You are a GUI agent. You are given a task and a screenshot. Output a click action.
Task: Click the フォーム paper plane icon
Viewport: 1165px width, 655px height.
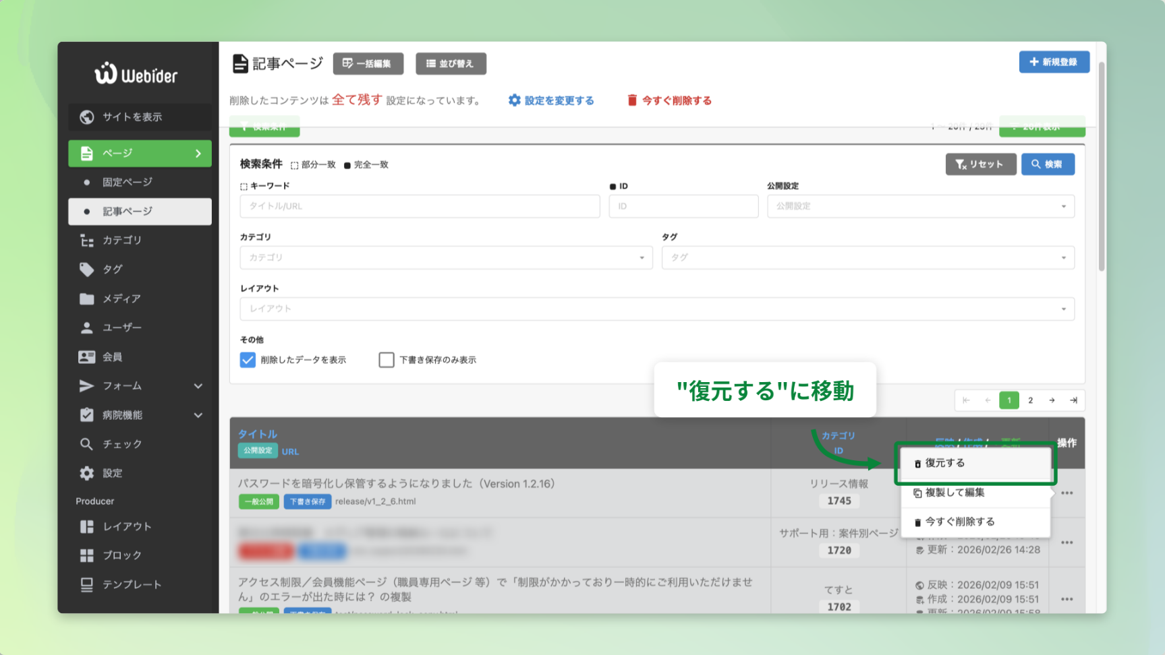86,385
